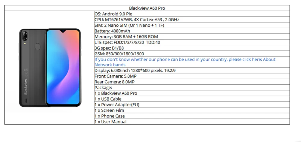Select the Front Camera: 5.0MP row

click(192, 76)
